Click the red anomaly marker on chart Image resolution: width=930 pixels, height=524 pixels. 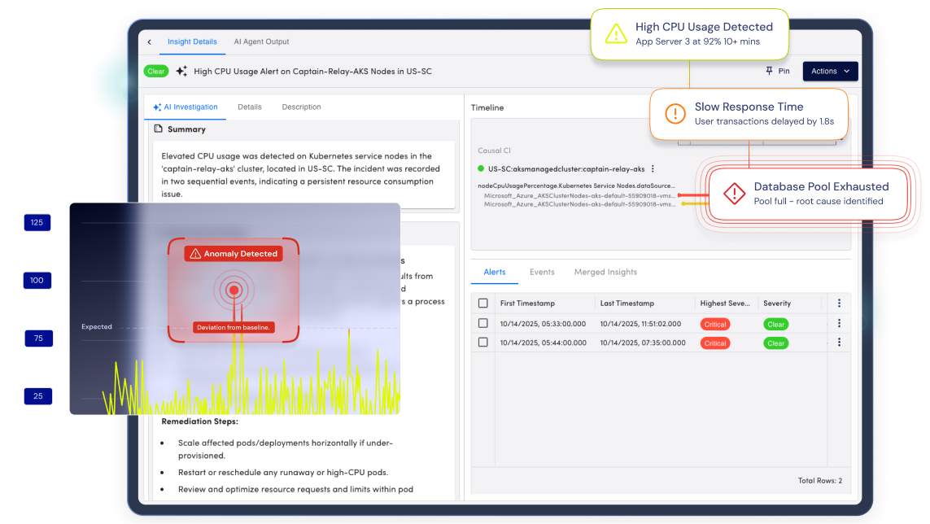click(234, 290)
